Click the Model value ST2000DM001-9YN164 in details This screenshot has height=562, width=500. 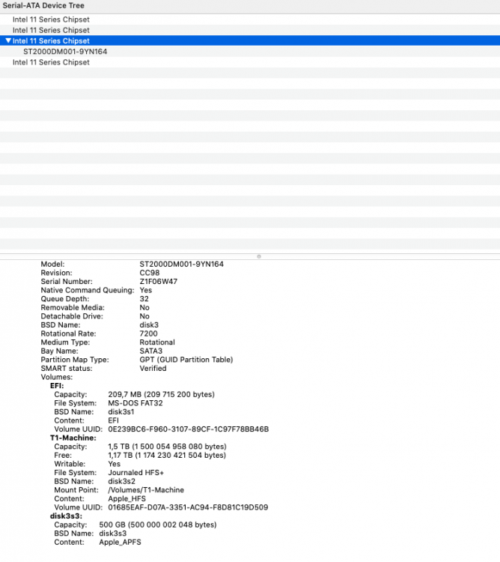pyautogui.click(x=181, y=265)
